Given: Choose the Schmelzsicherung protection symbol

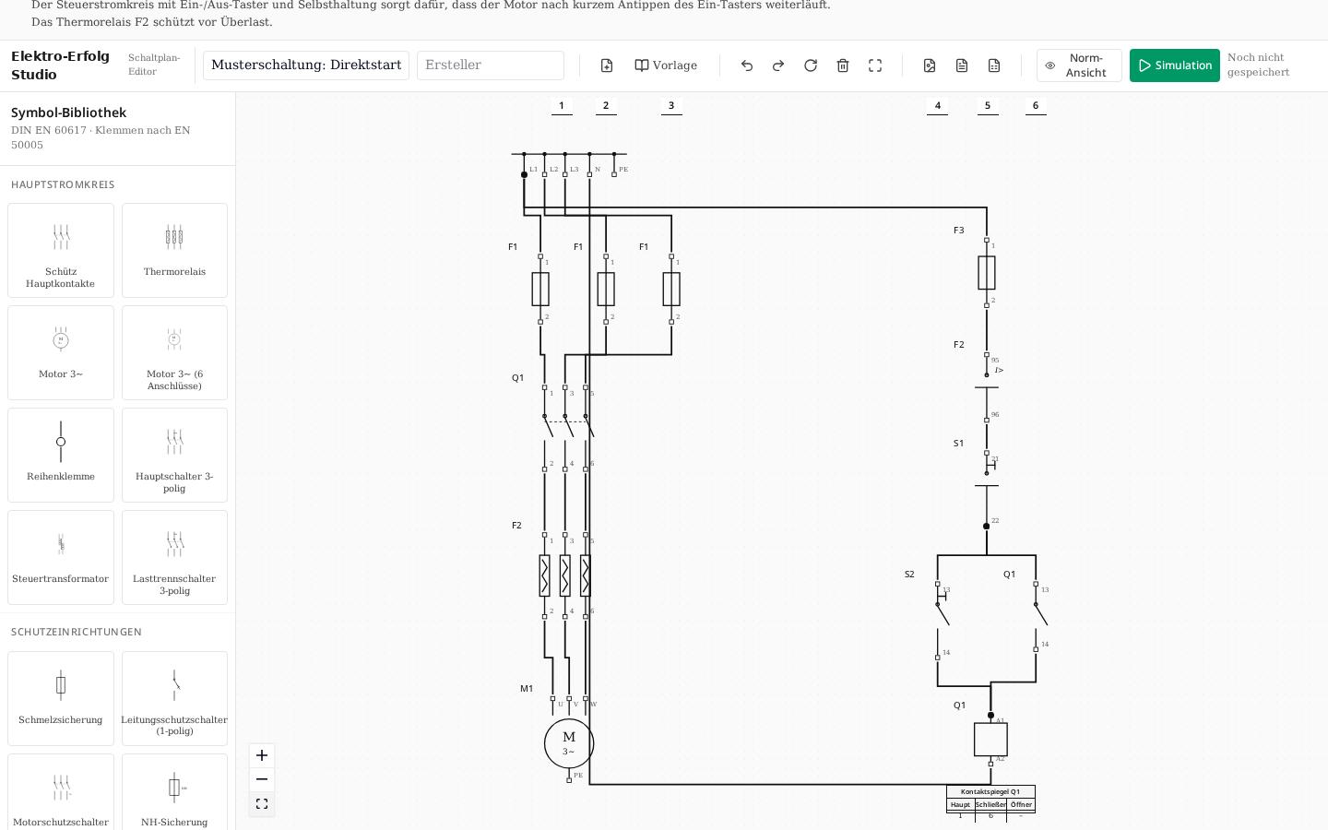Looking at the screenshot, I should point(61,698).
